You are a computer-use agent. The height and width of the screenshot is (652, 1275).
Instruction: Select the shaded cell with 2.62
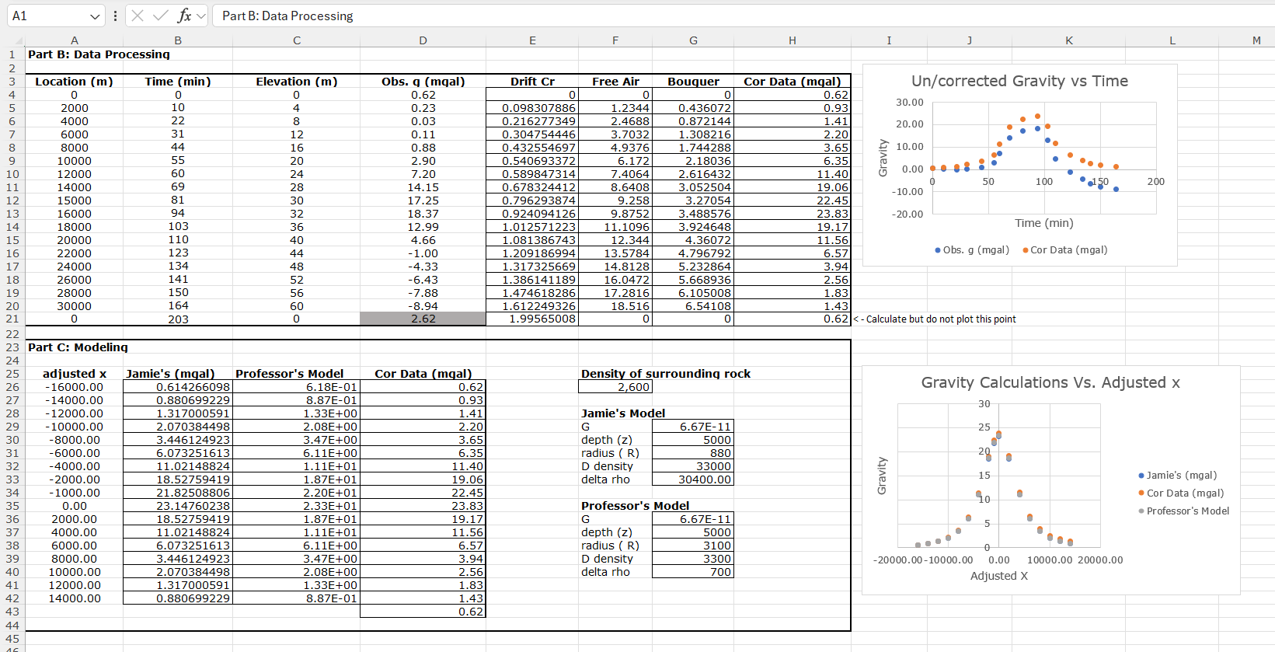[423, 319]
